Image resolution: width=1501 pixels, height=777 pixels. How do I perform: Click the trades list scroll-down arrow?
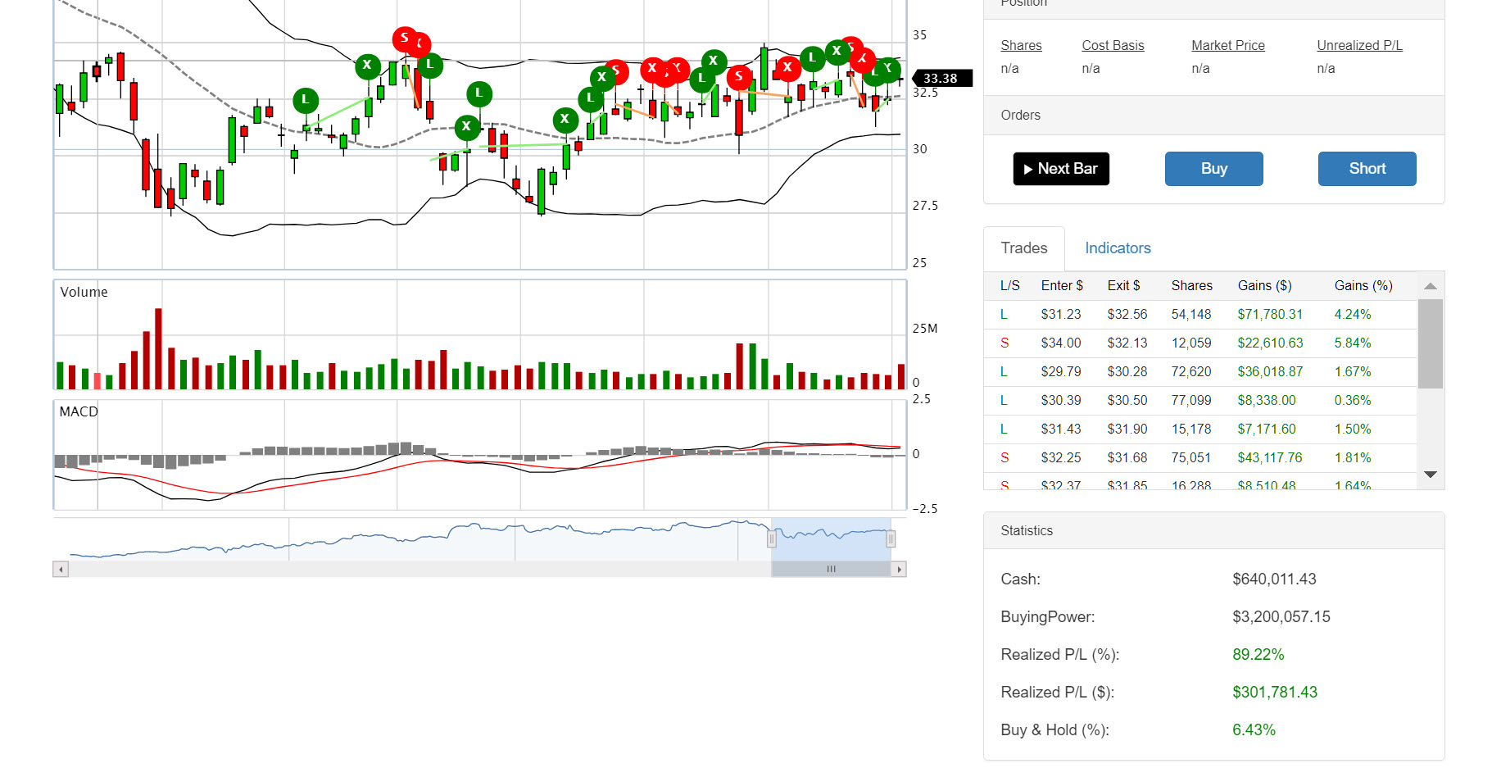pos(1431,475)
